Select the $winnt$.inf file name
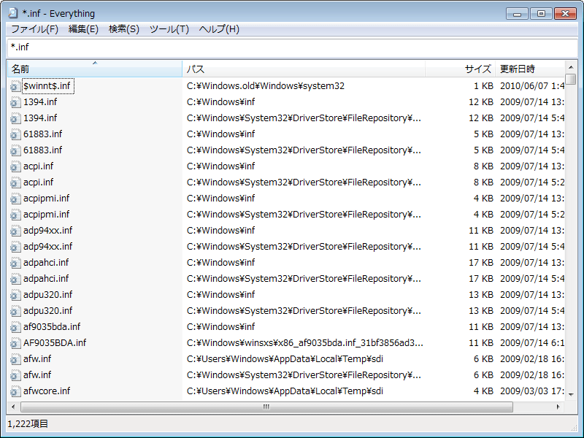584x438 pixels. tap(47, 86)
